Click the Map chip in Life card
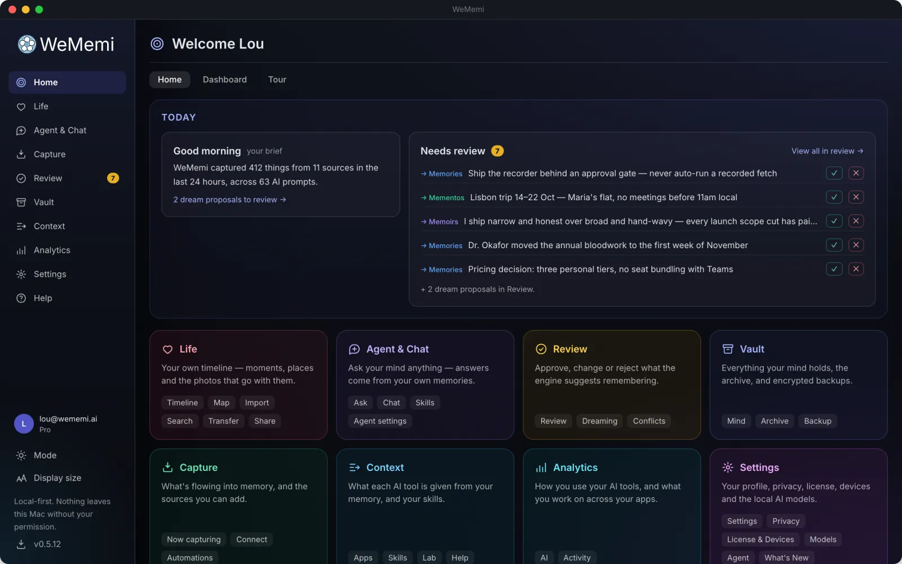 click(222, 403)
